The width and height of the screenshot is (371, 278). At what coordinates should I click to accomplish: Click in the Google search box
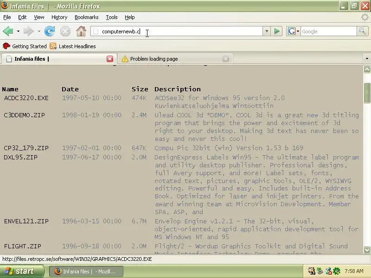(328, 31)
